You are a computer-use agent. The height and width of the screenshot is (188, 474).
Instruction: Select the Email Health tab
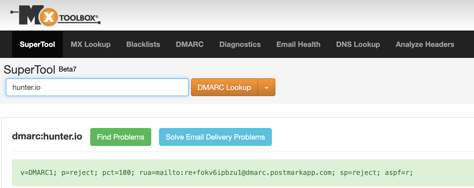[x=298, y=44]
